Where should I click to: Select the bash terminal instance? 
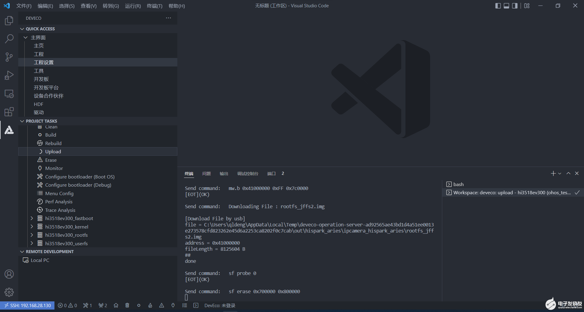513,184
